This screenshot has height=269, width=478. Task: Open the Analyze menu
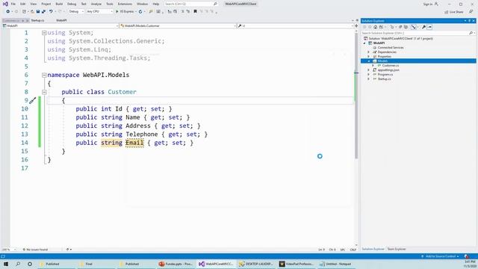click(96, 4)
